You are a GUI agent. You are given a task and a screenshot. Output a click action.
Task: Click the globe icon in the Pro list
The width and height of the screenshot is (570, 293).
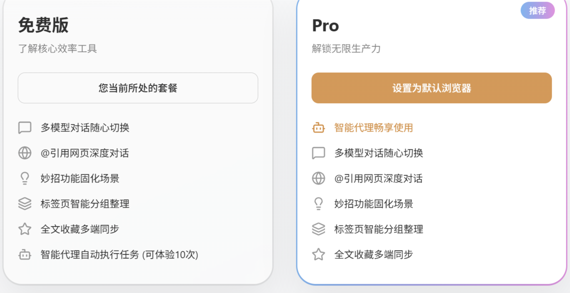click(x=319, y=179)
